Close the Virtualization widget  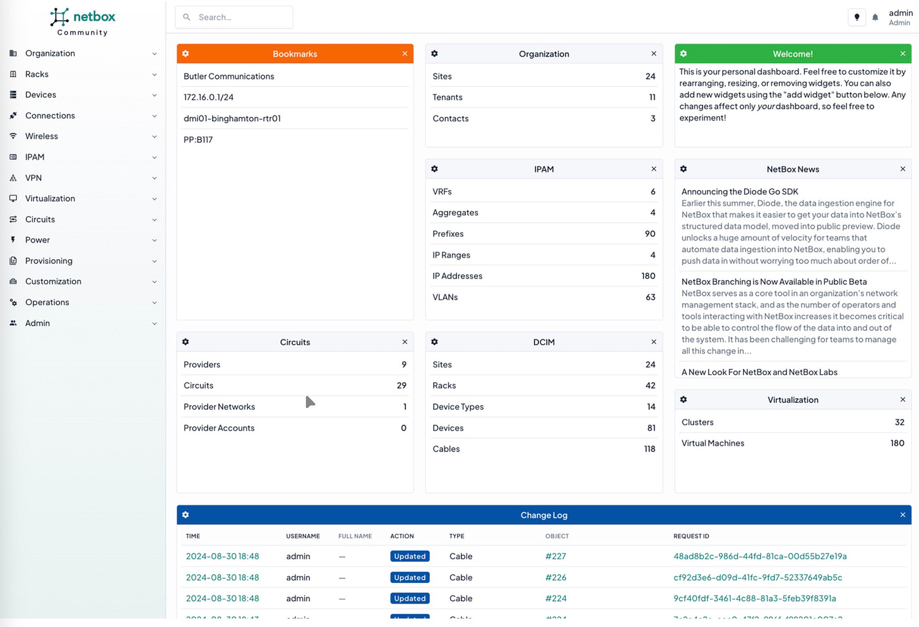903,400
